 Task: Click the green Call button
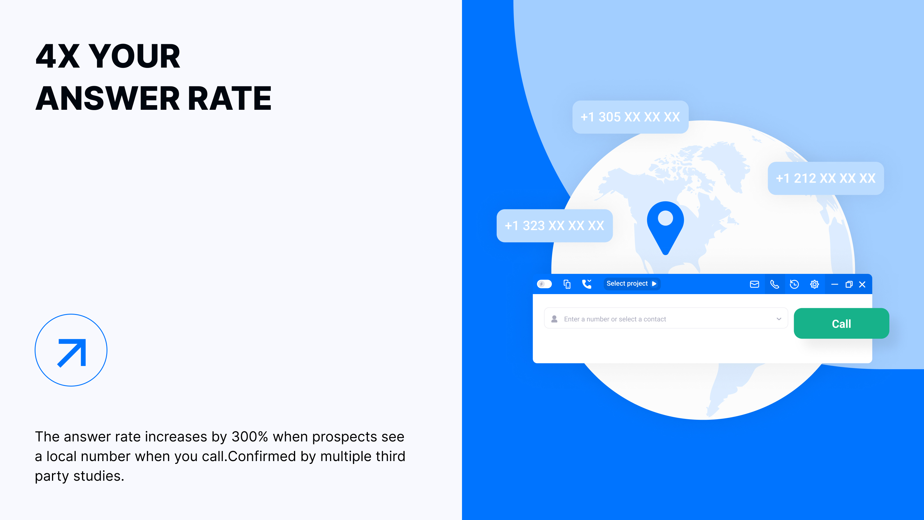coord(841,323)
